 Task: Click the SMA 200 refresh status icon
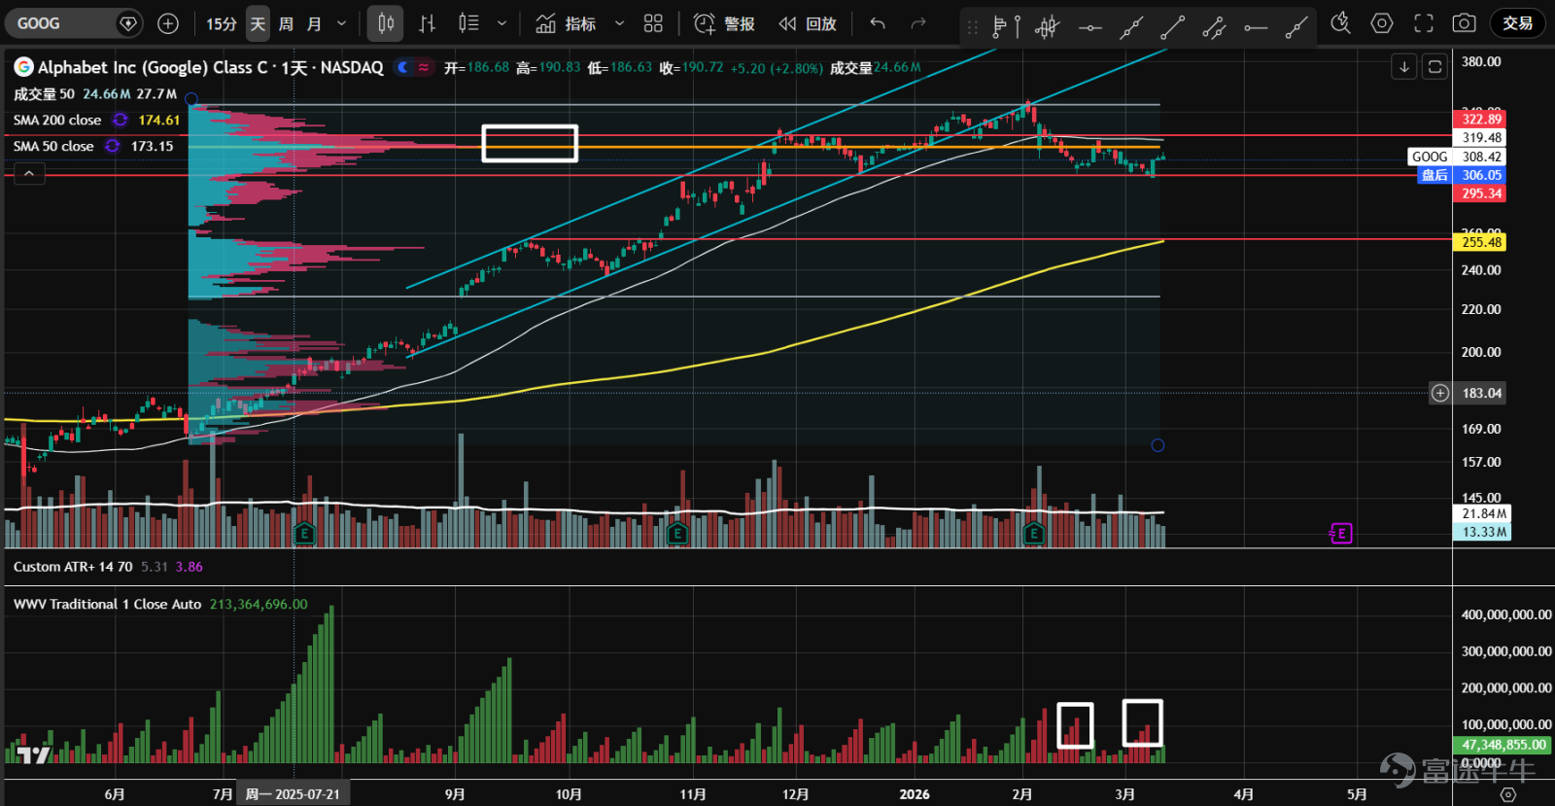(x=121, y=121)
